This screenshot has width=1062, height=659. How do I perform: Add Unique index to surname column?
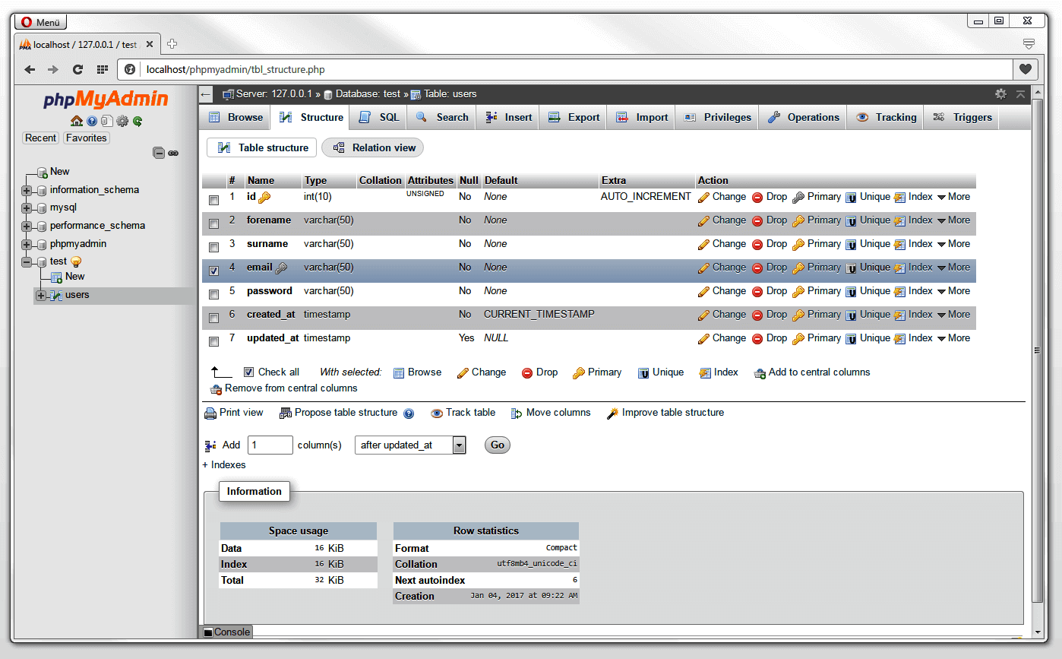coord(874,243)
